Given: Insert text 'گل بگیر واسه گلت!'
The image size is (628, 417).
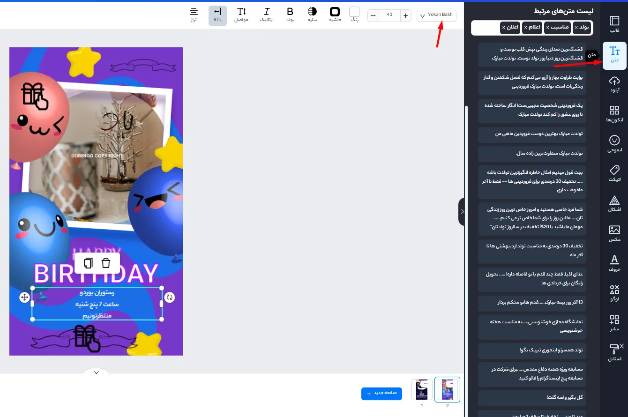Looking at the screenshot, I should (531, 398).
